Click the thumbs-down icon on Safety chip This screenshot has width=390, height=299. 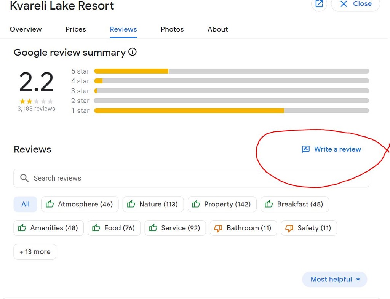tap(289, 229)
